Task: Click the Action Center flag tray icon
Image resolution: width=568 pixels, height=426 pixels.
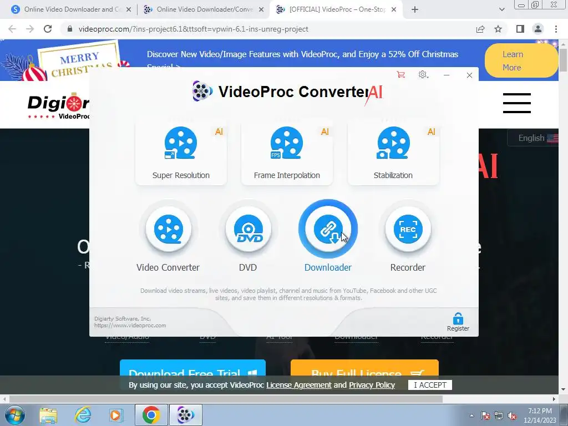Action: point(485,416)
